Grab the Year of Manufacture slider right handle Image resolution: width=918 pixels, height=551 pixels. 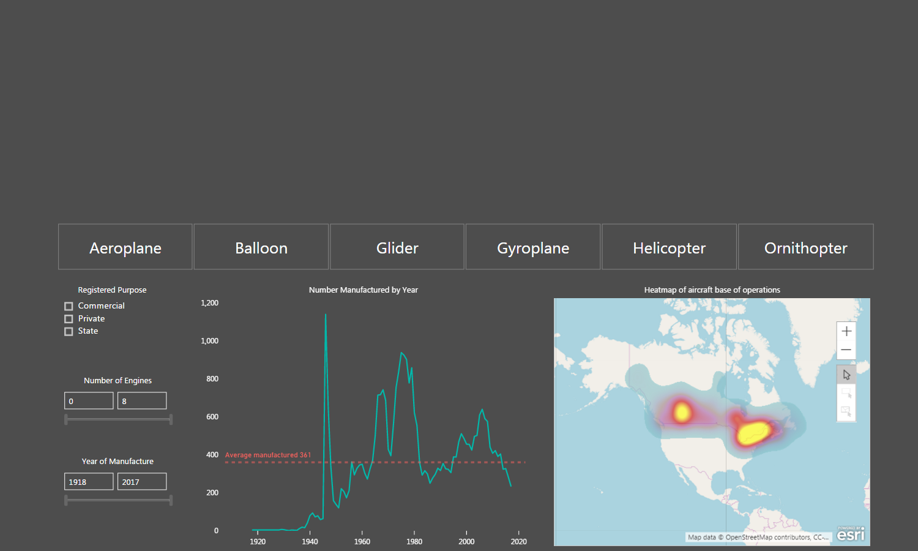[171, 500]
